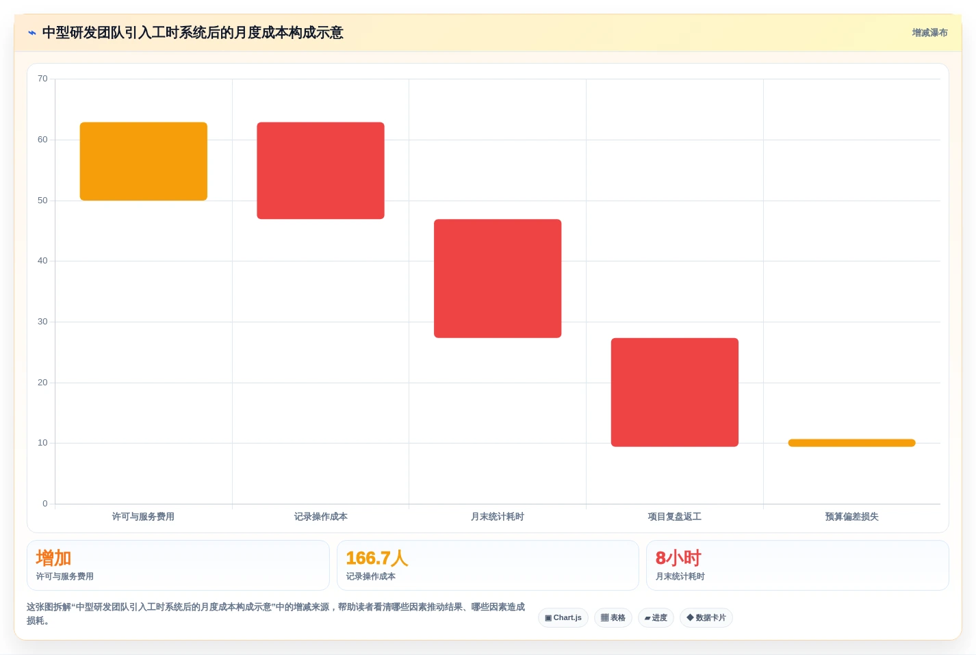The width and height of the screenshot is (976, 655).
Task: Click the 增减瀑布 label in the header
Action: pyautogui.click(x=929, y=33)
